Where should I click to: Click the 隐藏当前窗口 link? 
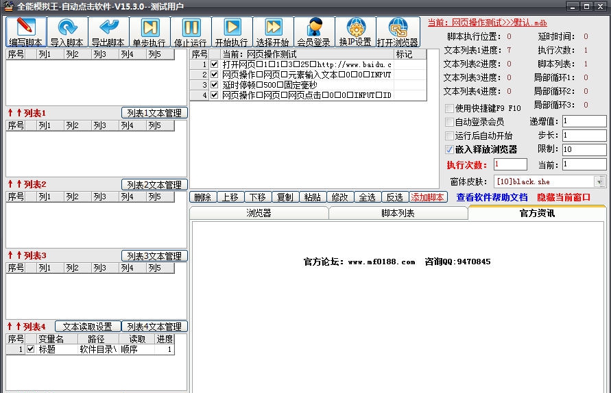tap(564, 197)
